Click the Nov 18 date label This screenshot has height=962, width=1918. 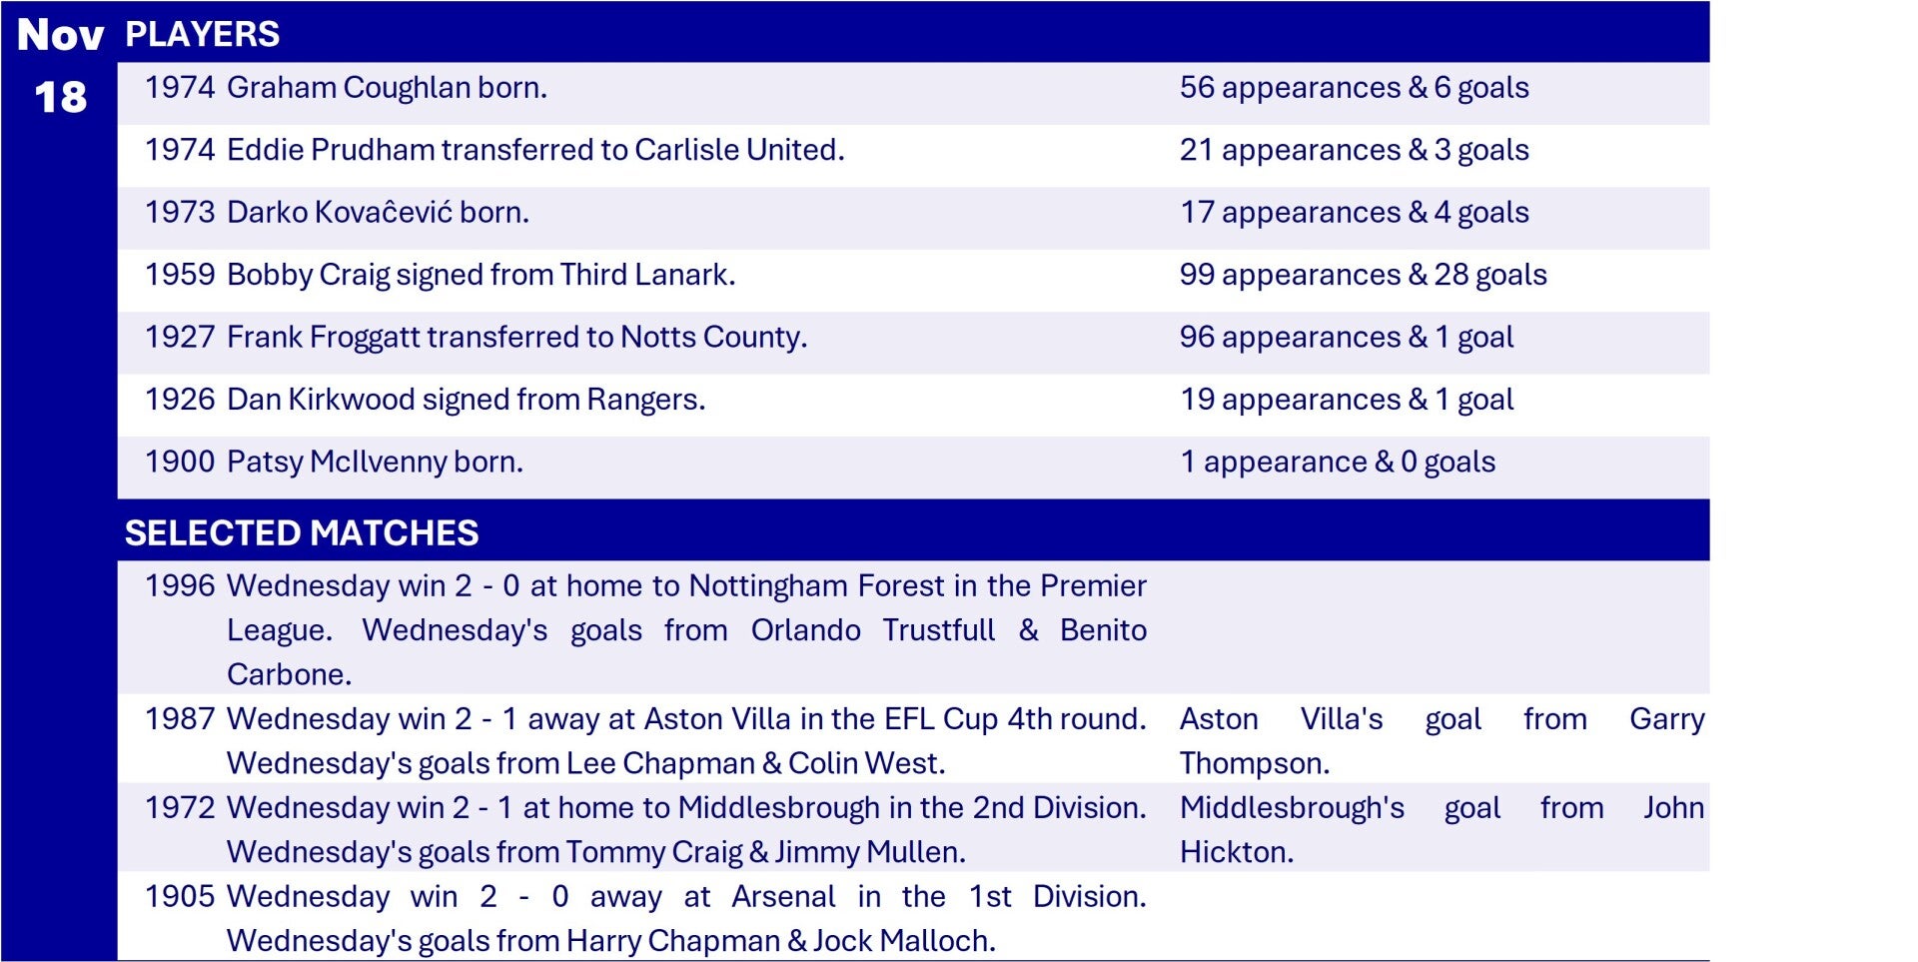coord(60,66)
